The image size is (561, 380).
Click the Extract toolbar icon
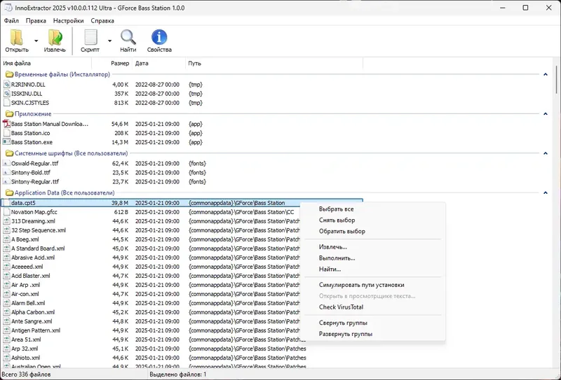(x=55, y=37)
